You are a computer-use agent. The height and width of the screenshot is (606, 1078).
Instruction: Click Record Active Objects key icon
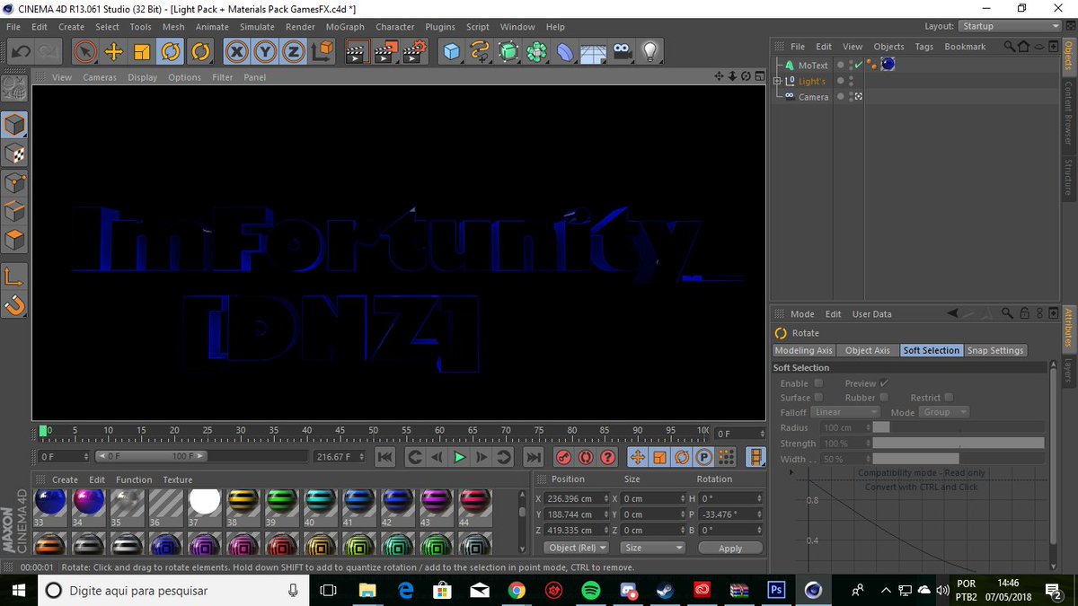[x=563, y=457]
